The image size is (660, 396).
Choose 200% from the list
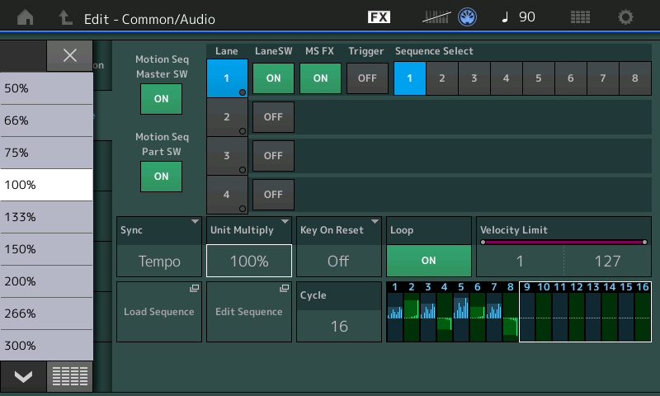pos(46,281)
